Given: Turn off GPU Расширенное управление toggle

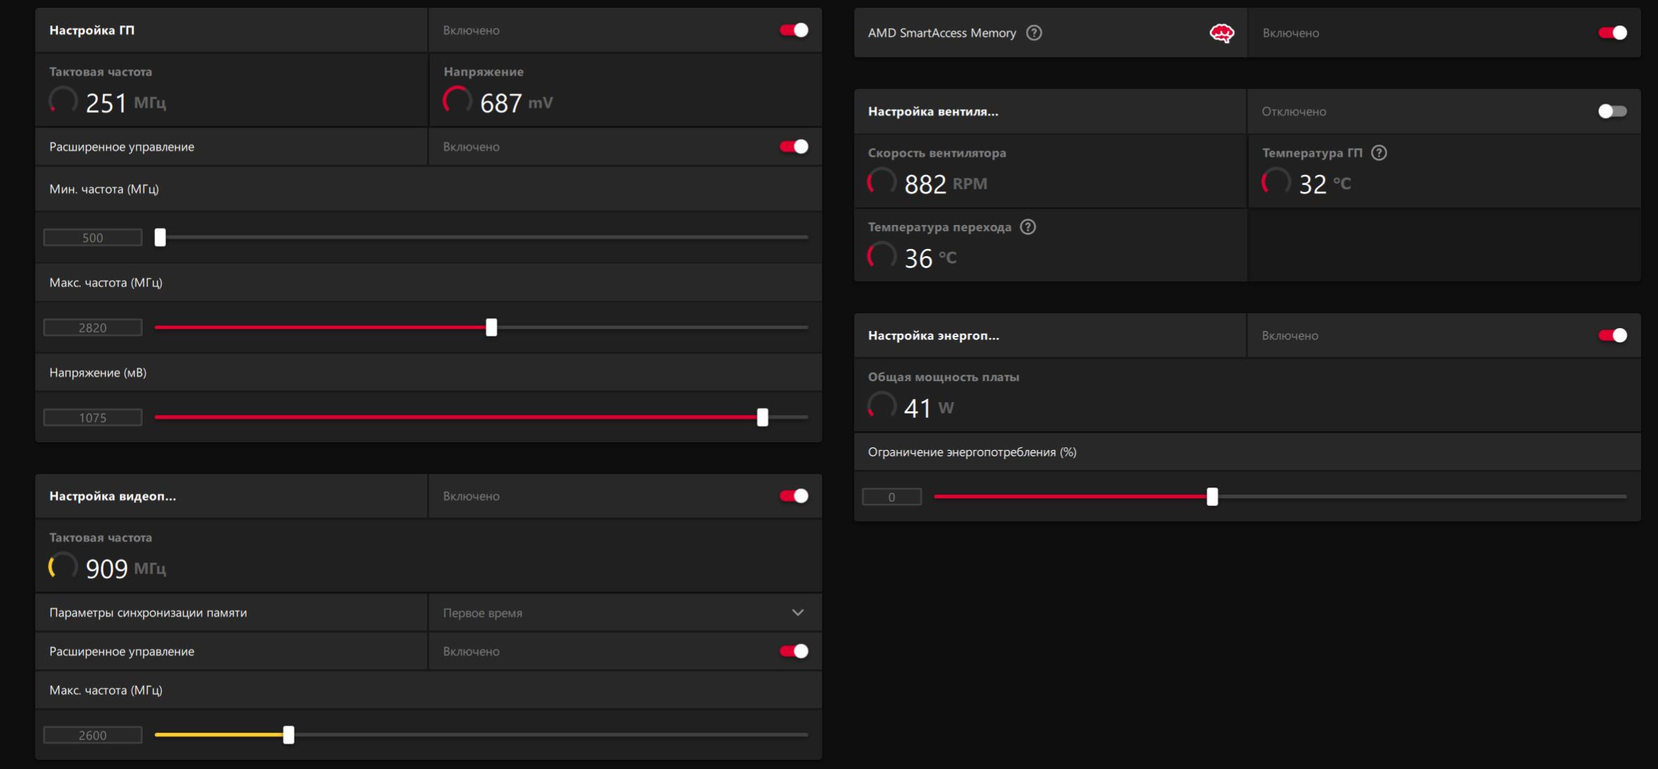Looking at the screenshot, I should click(x=794, y=147).
